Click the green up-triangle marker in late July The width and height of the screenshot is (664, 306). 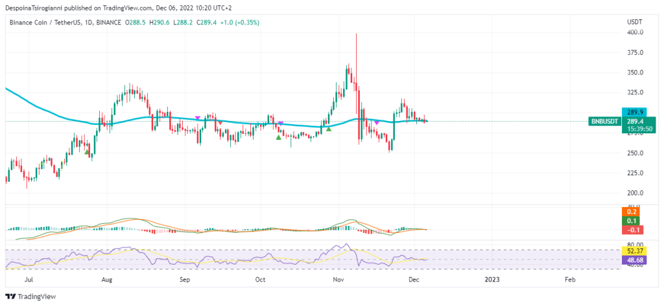click(x=88, y=151)
